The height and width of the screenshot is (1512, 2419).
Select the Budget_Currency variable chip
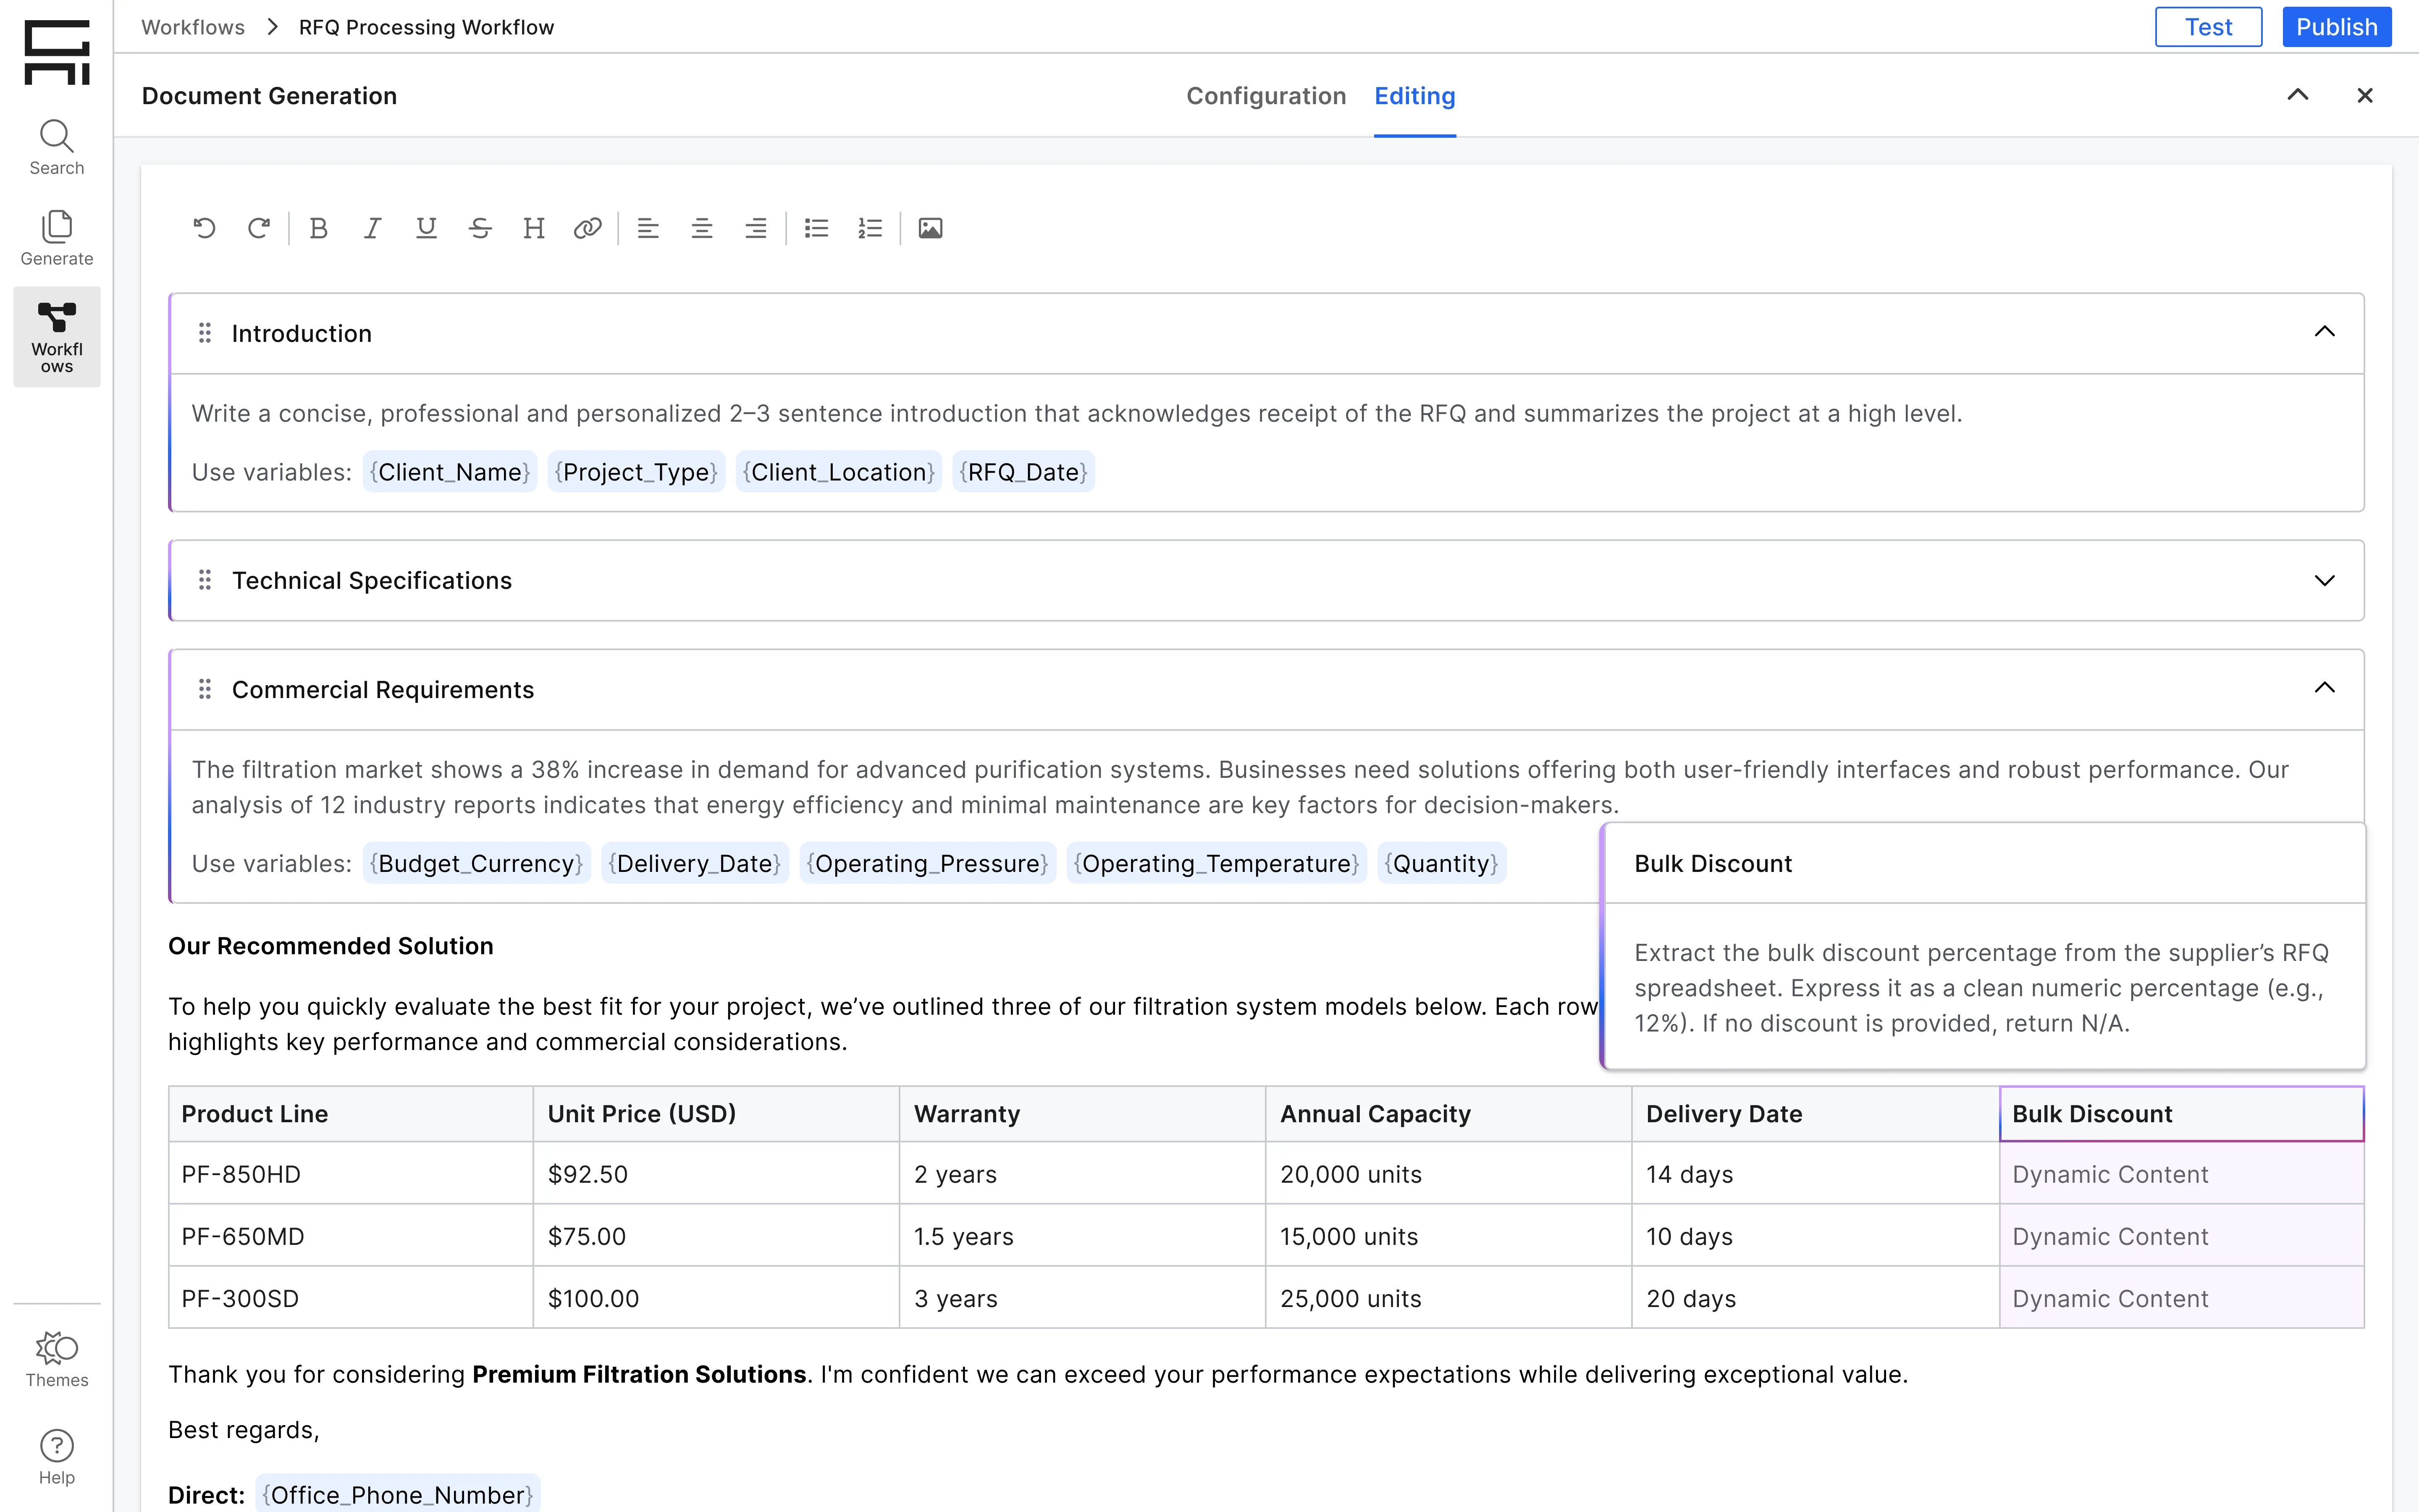[477, 863]
